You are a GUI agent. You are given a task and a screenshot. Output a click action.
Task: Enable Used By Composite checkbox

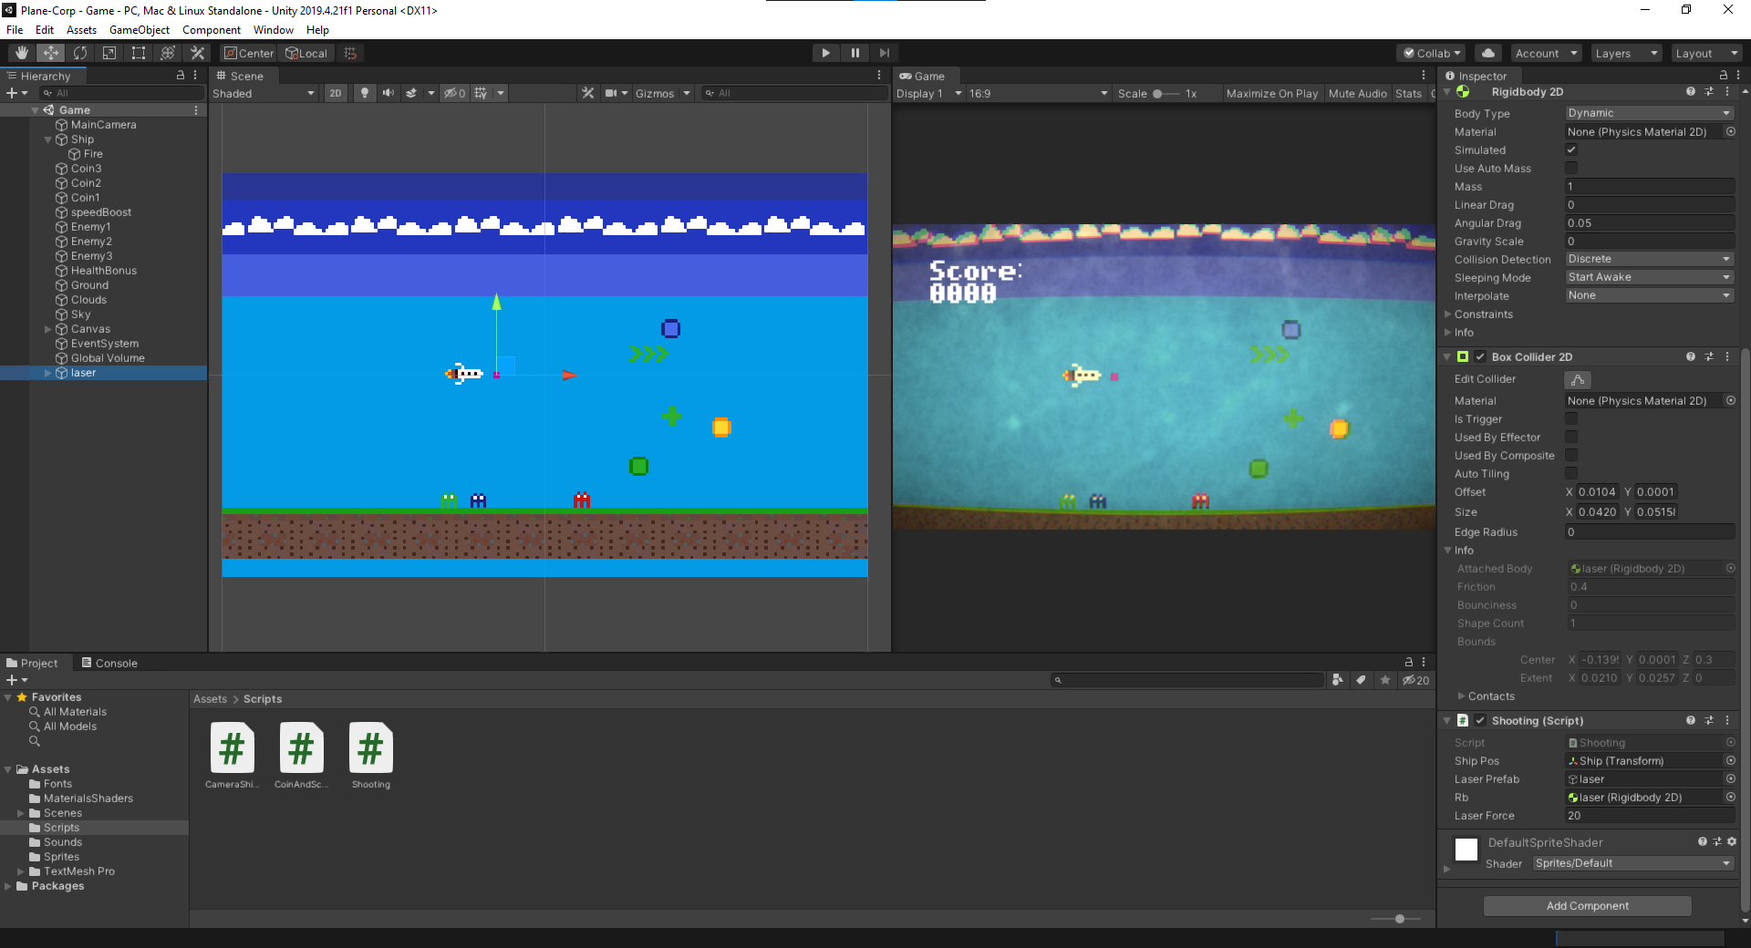click(x=1571, y=455)
